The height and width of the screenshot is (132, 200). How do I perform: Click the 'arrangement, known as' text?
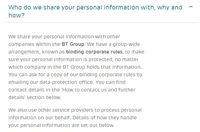pyautogui.click(x=36, y=52)
